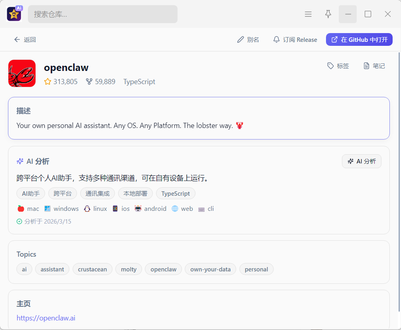Click the TypeScript language label
Image resolution: width=401 pixels, height=330 pixels.
click(139, 81)
